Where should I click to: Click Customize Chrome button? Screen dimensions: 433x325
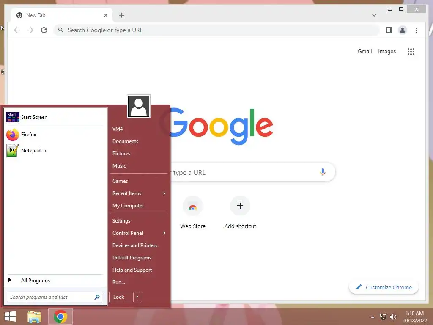(x=384, y=287)
